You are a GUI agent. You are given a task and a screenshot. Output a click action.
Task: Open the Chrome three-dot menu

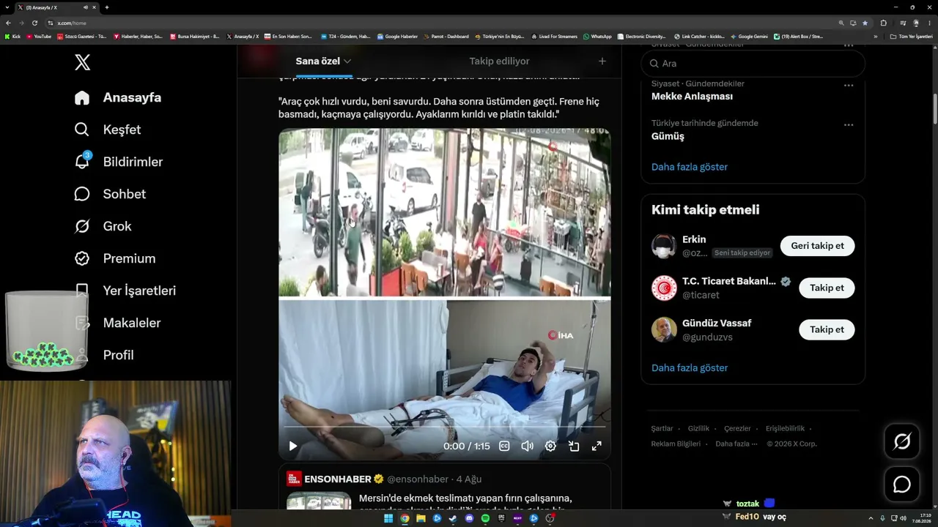(x=929, y=23)
